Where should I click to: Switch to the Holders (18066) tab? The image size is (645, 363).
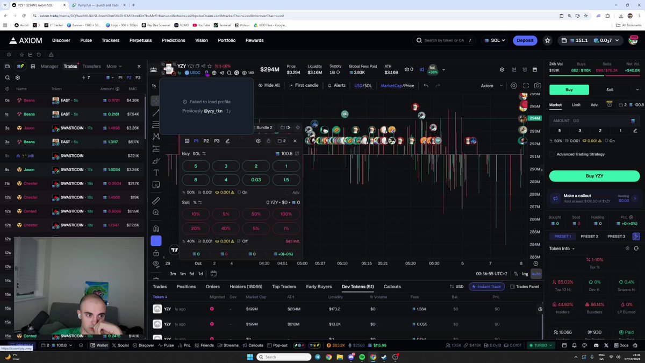click(x=246, y=287)
